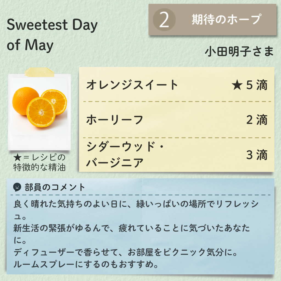Image resolution: width=281 pixels, height=281 pixels.
Task: Click the yellow tape on the photo
Action: pos(39,72)
